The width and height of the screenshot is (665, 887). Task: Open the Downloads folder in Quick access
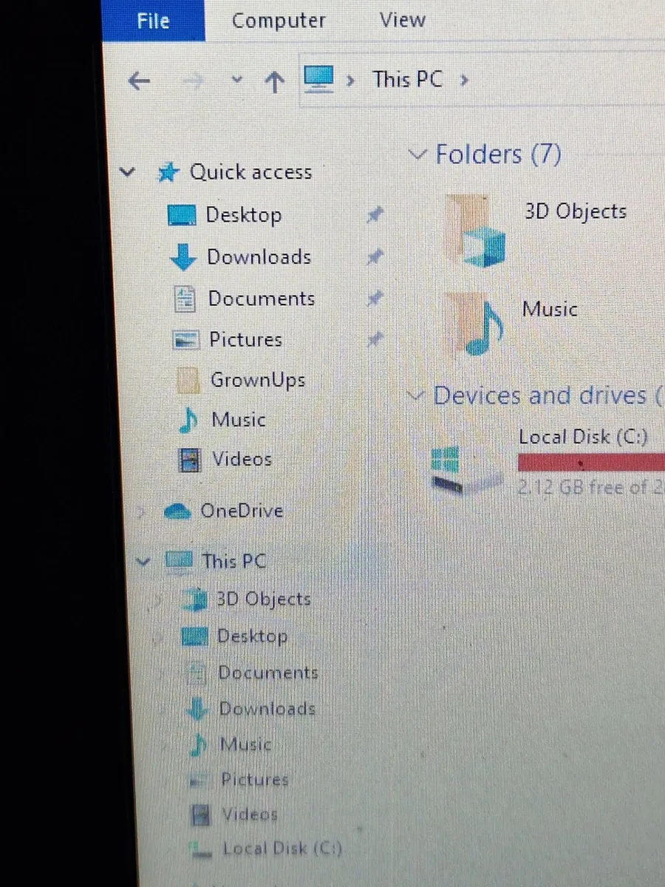coord(259,256)
